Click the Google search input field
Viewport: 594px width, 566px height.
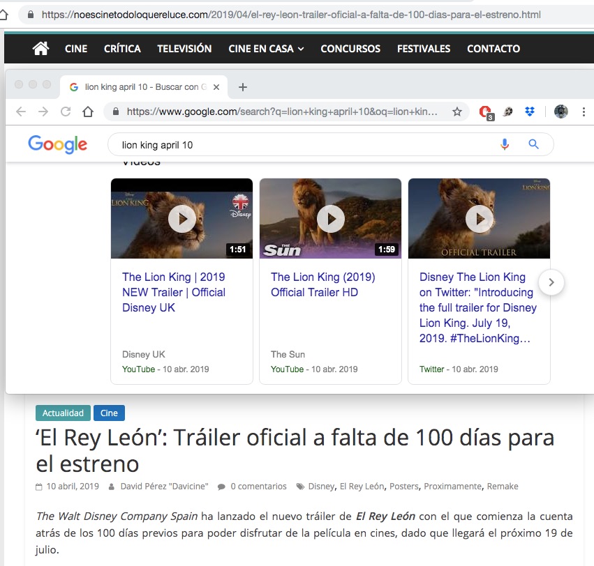(x=300, y=144)
